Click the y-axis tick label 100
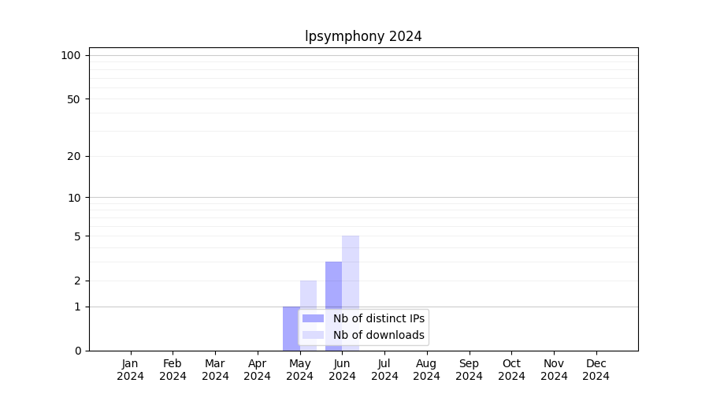Screen dimensions: 709x394 coord(71,55)
